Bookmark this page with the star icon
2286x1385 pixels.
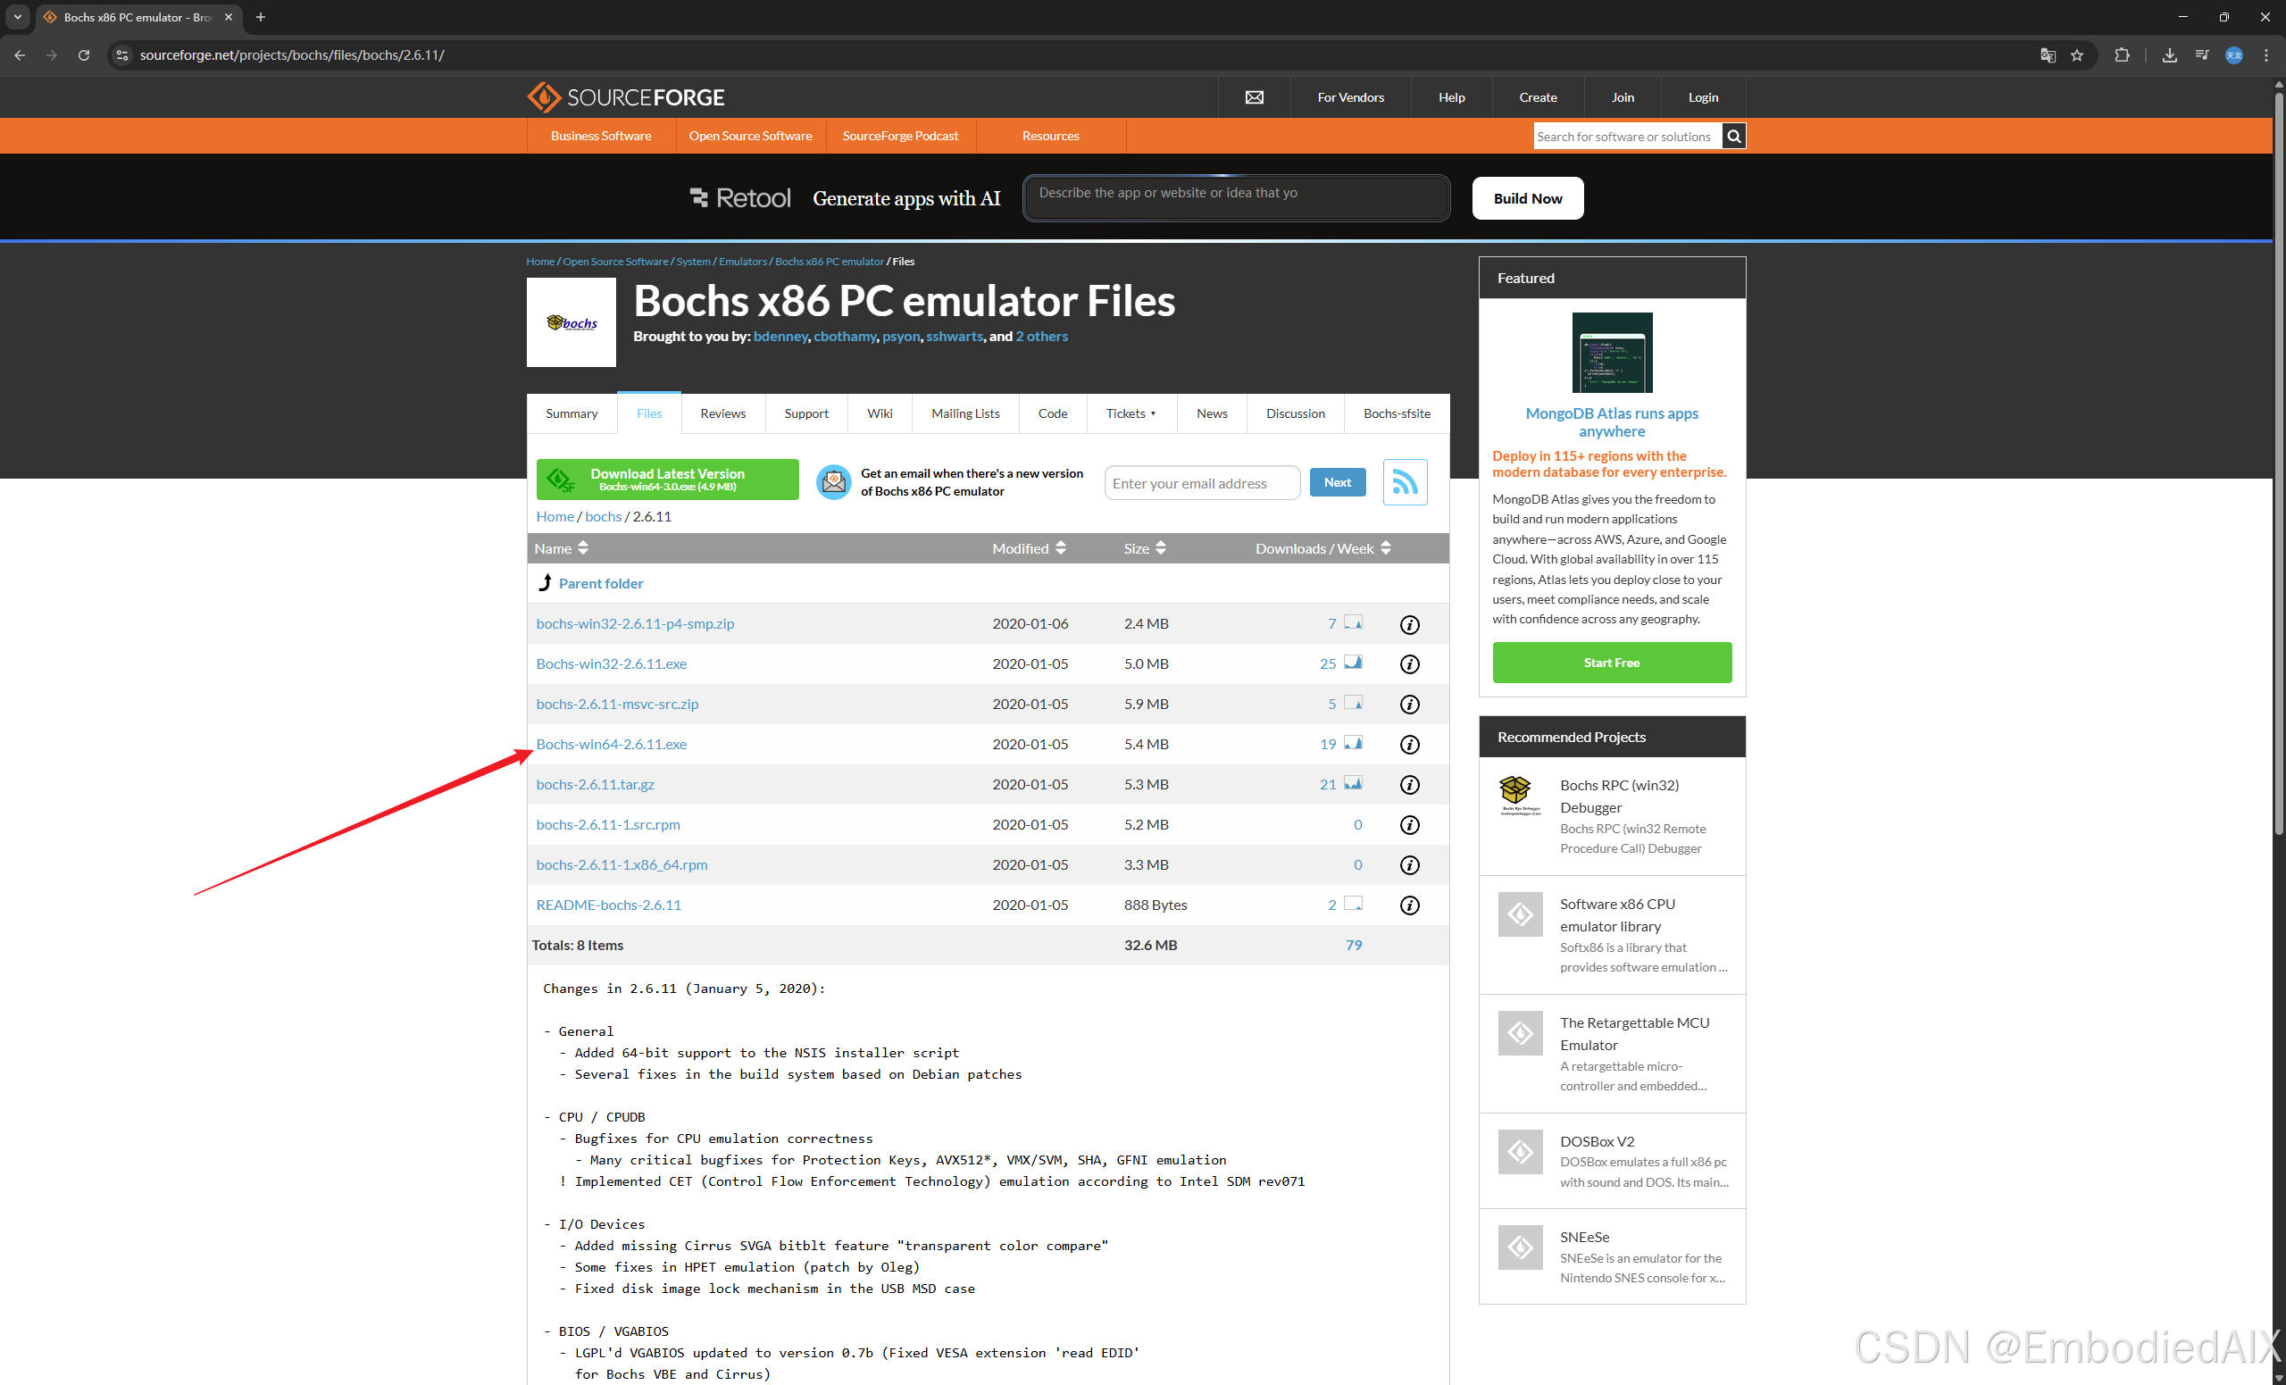(2077, 54)
